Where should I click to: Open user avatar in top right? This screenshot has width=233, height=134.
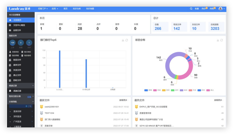pos(221,9)
